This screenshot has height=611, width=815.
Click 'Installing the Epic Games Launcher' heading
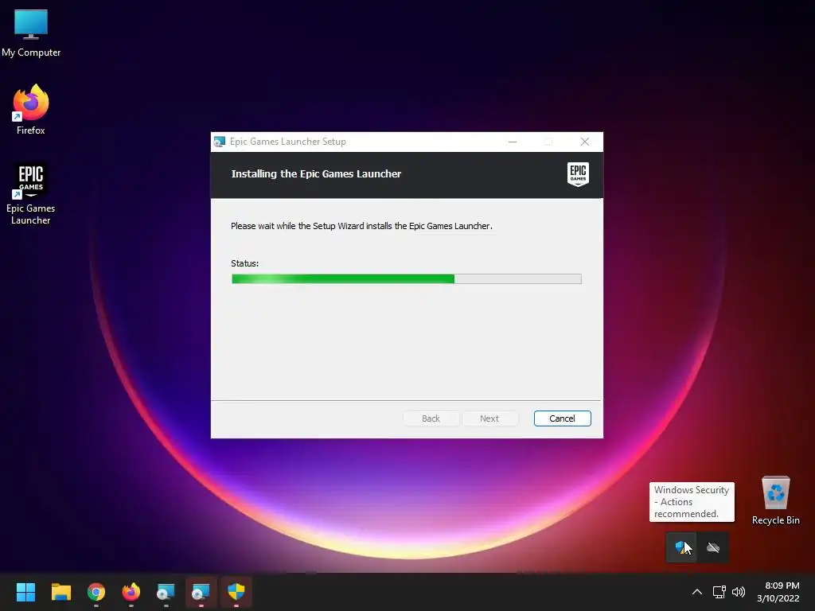(x=316, y=174)
